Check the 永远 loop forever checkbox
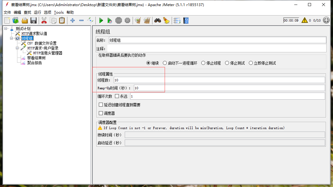Screen dimensions: 333x187 coord(117,96)
